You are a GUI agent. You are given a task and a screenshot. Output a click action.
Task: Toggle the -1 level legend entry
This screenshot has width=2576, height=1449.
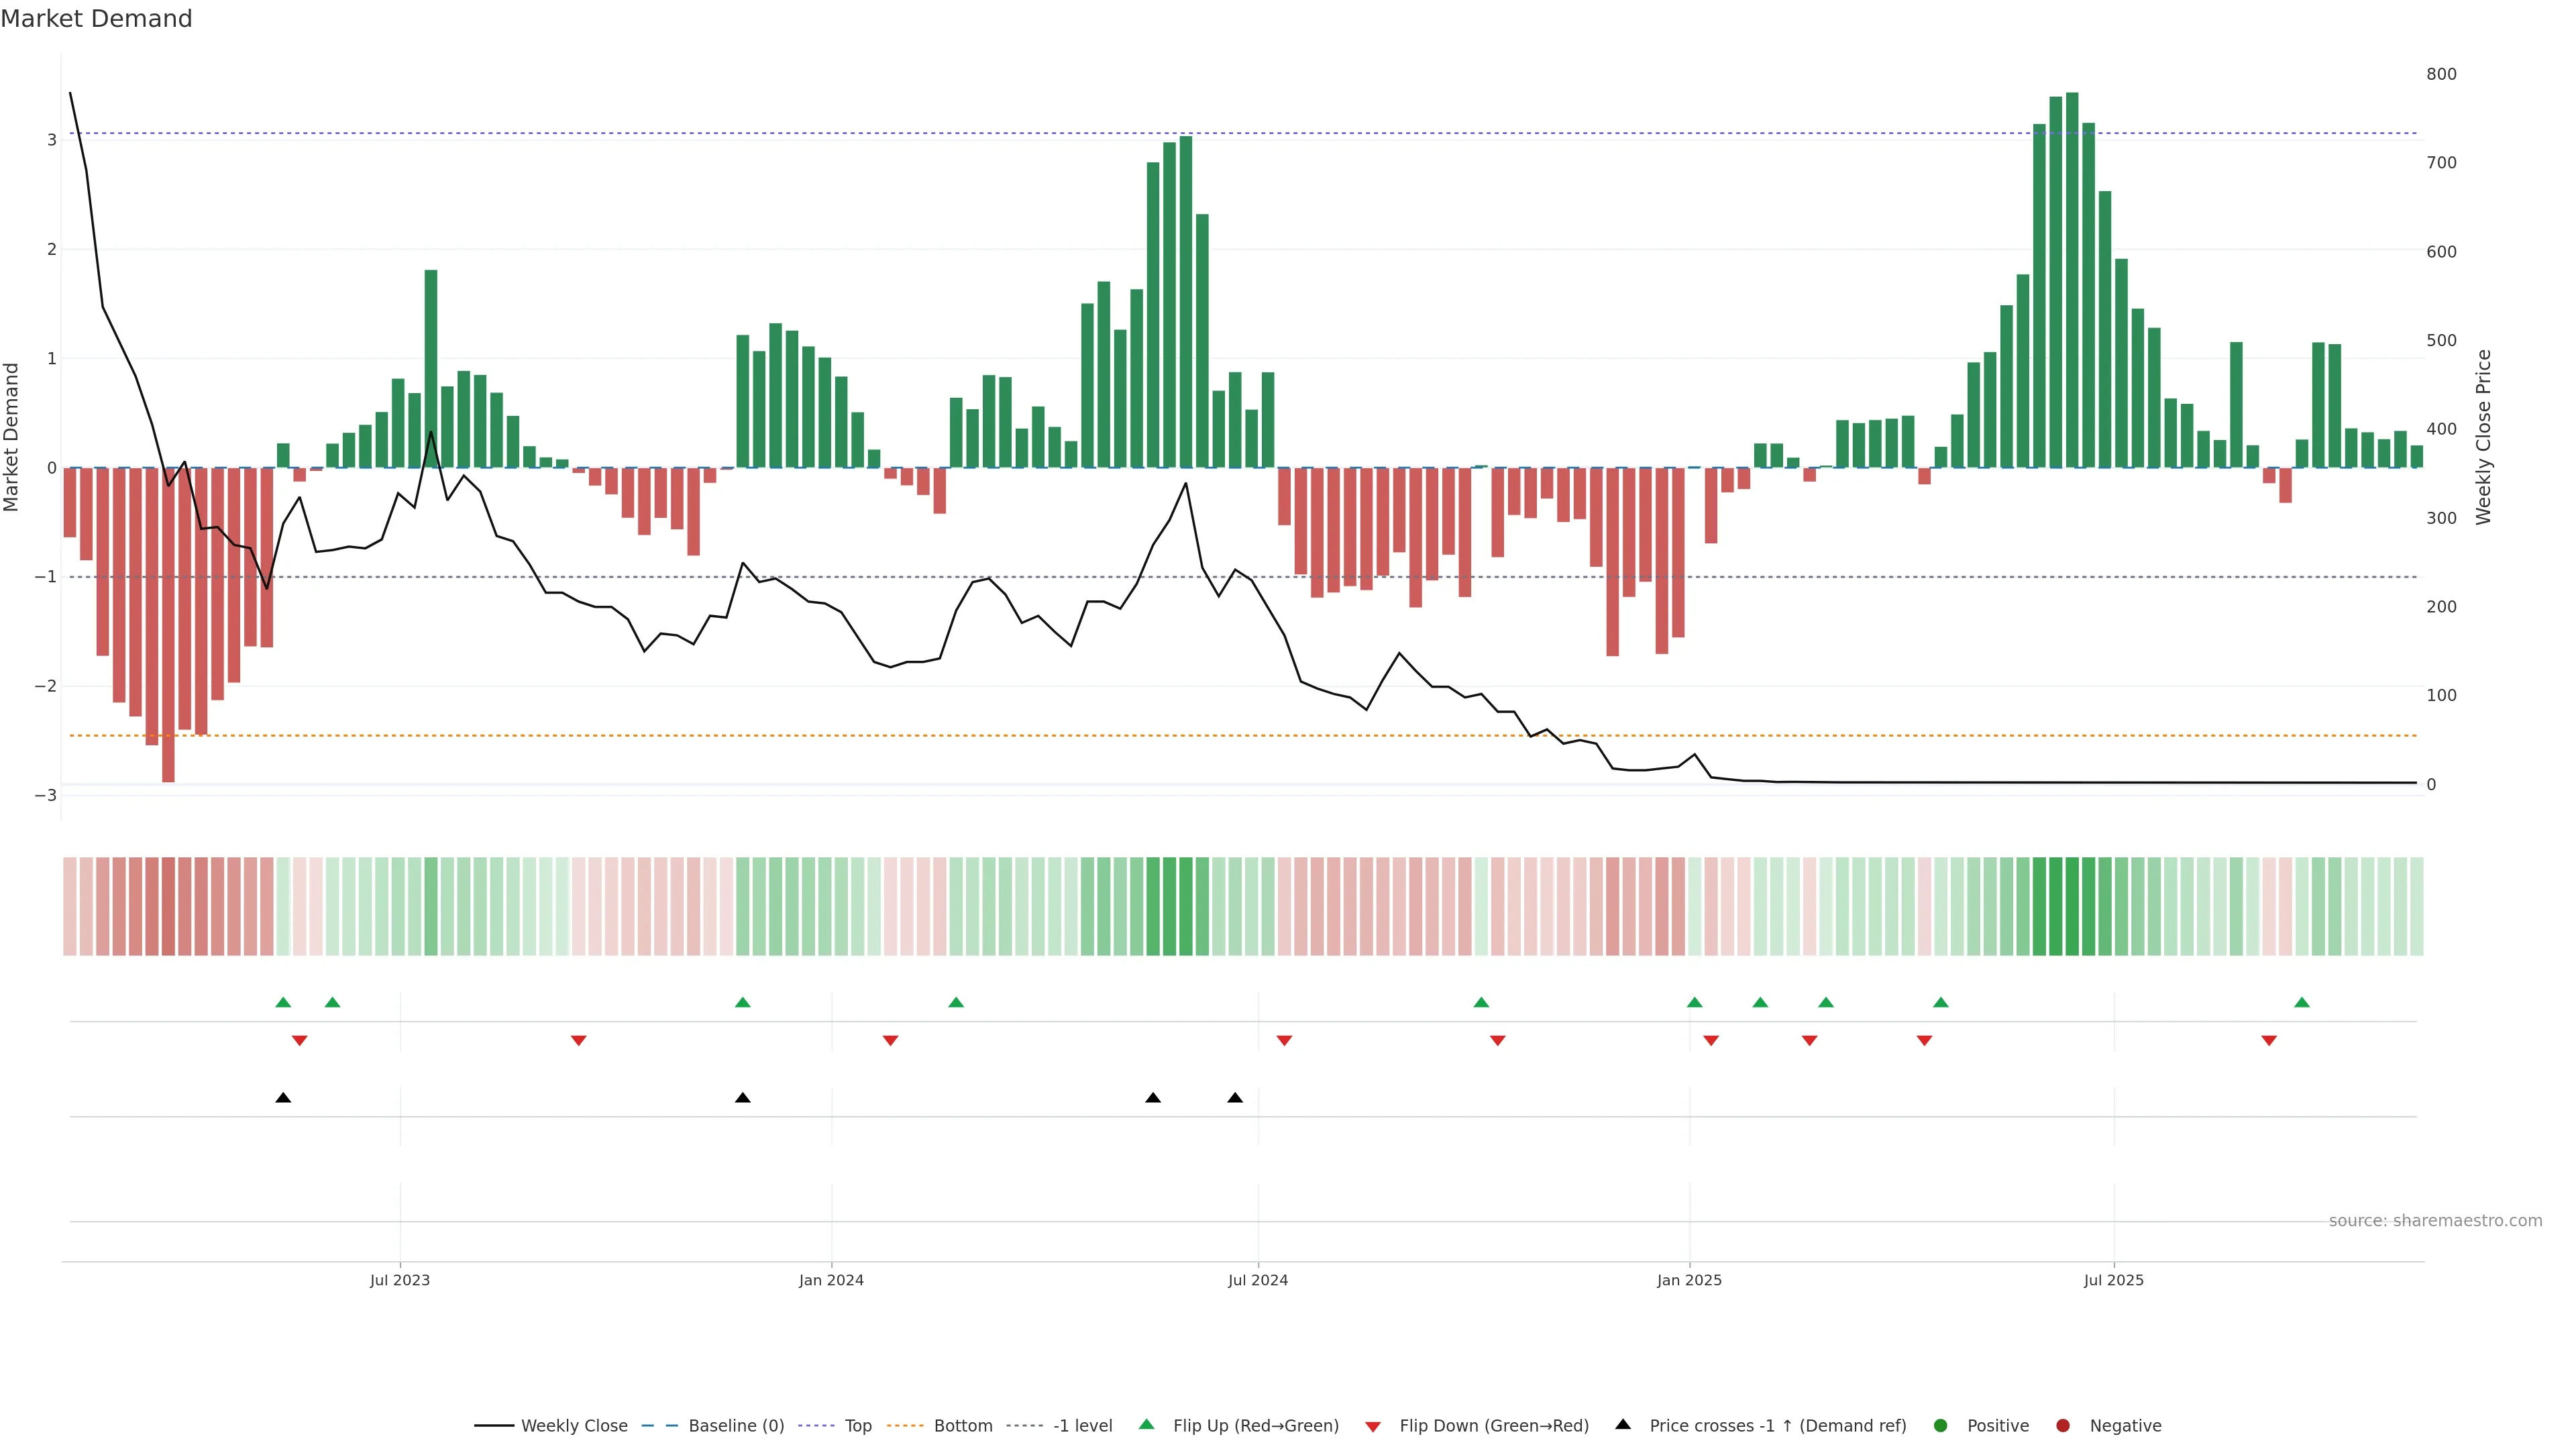coord(1082,1425)
